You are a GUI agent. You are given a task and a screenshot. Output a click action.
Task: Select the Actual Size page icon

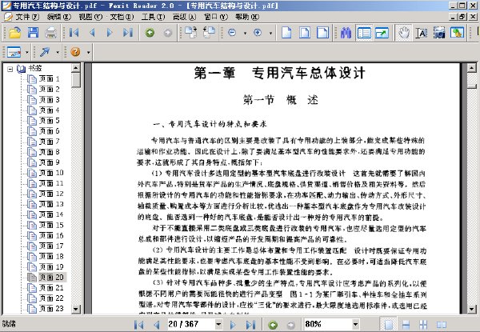(286, 33)
